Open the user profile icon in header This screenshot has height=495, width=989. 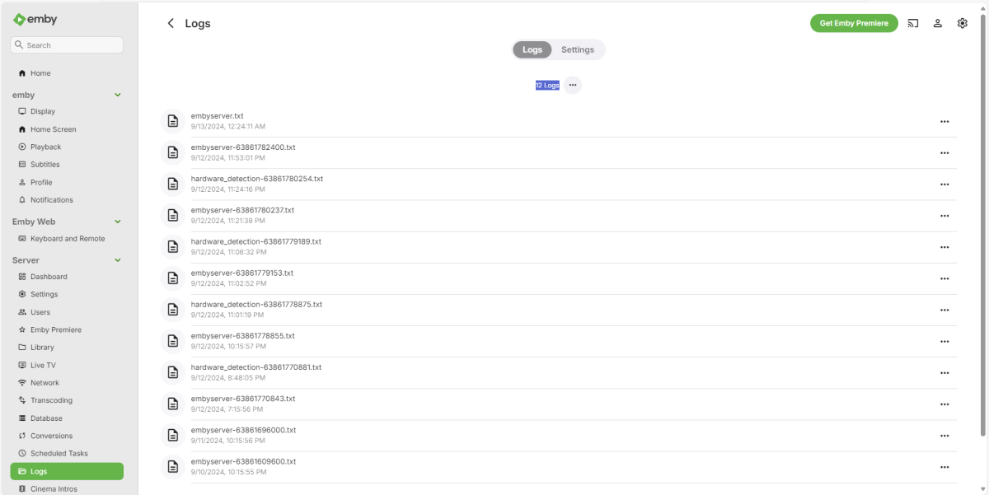click(938, 23)
